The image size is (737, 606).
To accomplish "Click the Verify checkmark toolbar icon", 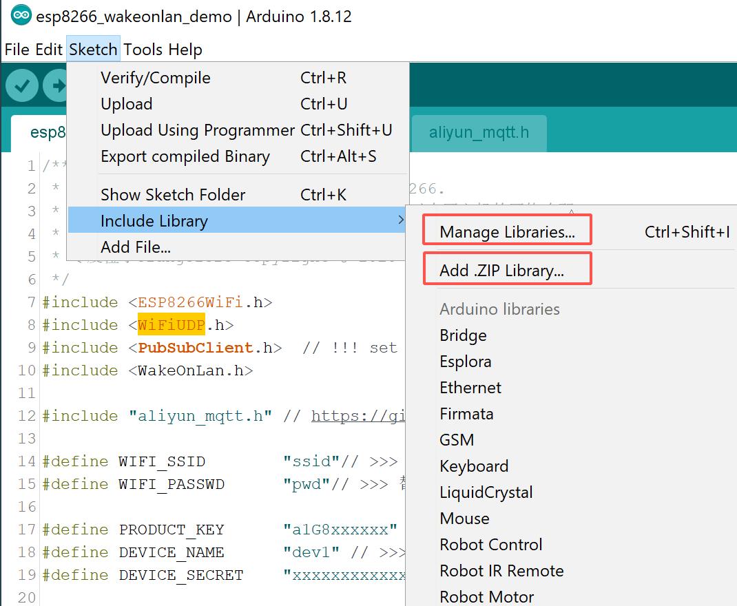I will 22,86.
